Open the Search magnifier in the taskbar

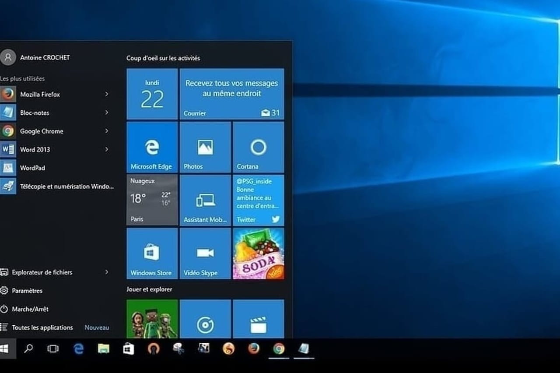[x=28, y=348]
